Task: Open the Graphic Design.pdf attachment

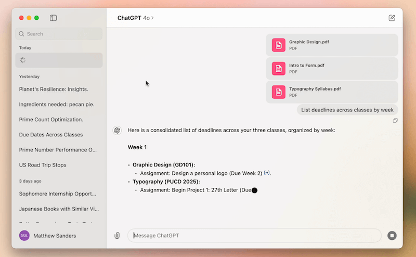Action: (x=332, y=45)
